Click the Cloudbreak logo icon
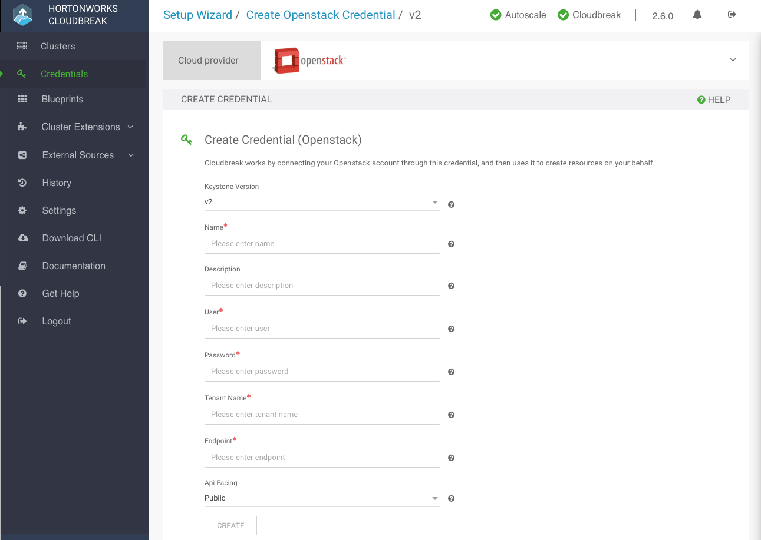This screenshot has width=761, height=540. tap(23, 15)
